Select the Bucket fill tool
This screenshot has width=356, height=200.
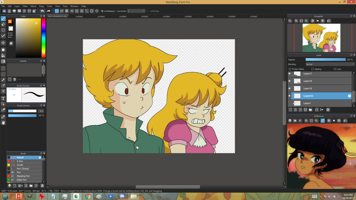click(3, 56)
